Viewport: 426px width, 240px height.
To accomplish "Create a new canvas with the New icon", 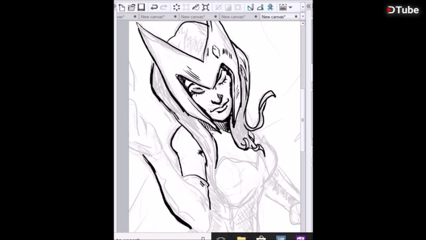I will click(122, 7).
